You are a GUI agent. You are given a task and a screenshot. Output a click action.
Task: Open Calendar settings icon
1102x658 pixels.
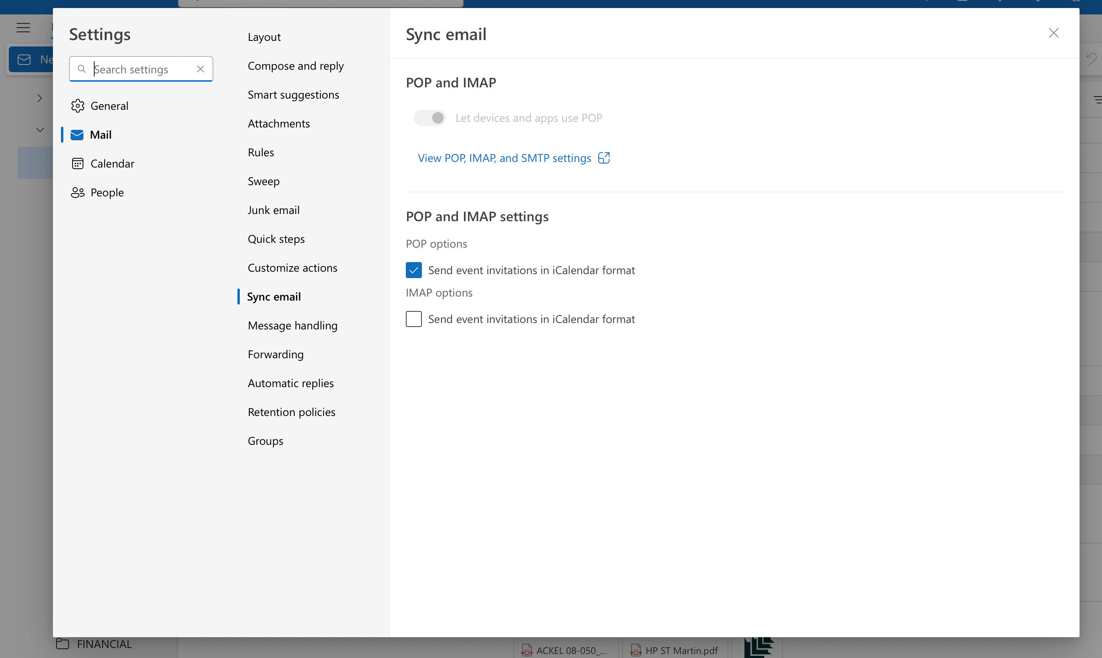point(78,163)
